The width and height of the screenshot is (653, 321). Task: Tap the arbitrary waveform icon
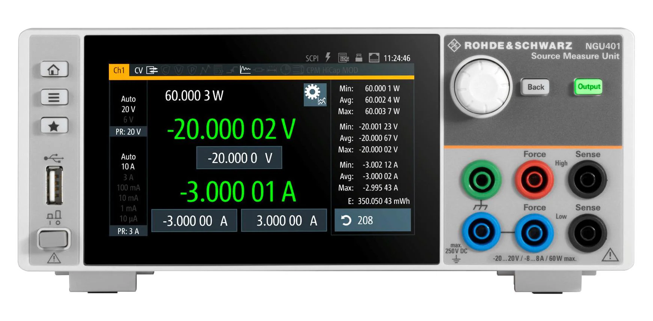(x=205, y=70)
